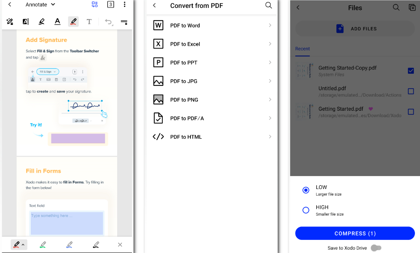Select the HIGH compression radio button

tap(306, 210)
